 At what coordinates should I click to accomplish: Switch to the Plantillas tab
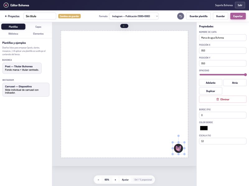pos(13,27)
